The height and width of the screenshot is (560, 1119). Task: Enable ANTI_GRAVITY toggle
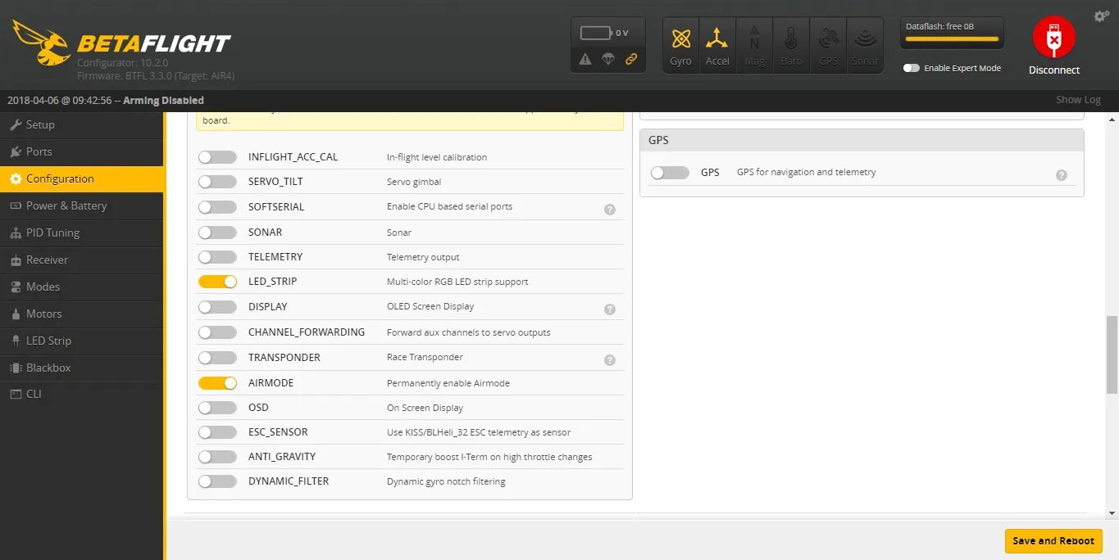pos(217,457)
